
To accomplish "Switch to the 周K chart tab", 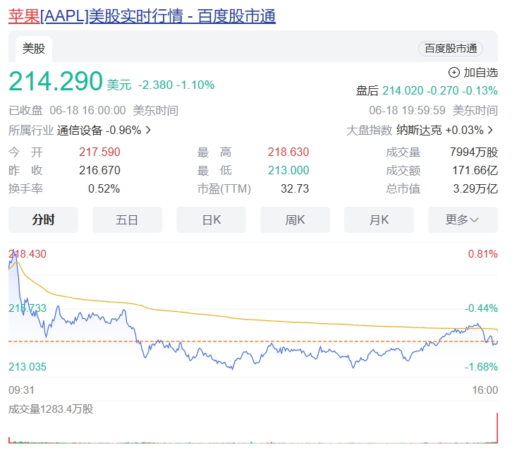I will (x=295, y=220).
